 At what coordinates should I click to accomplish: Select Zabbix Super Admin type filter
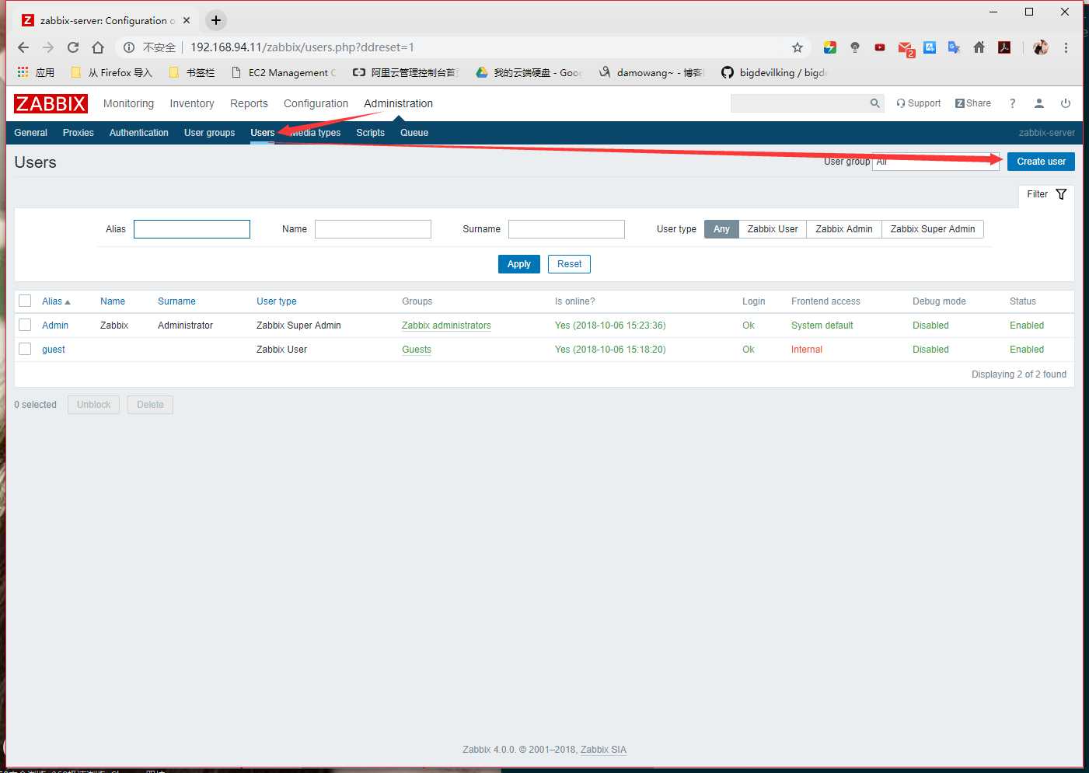pos(933,229)
